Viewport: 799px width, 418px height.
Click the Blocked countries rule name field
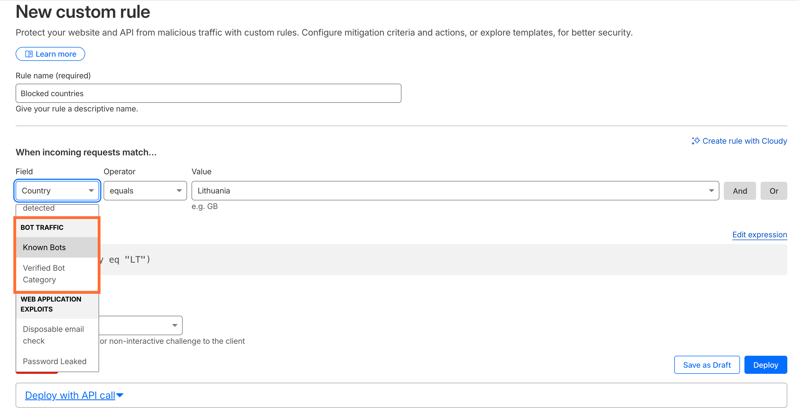pos(208,93)
